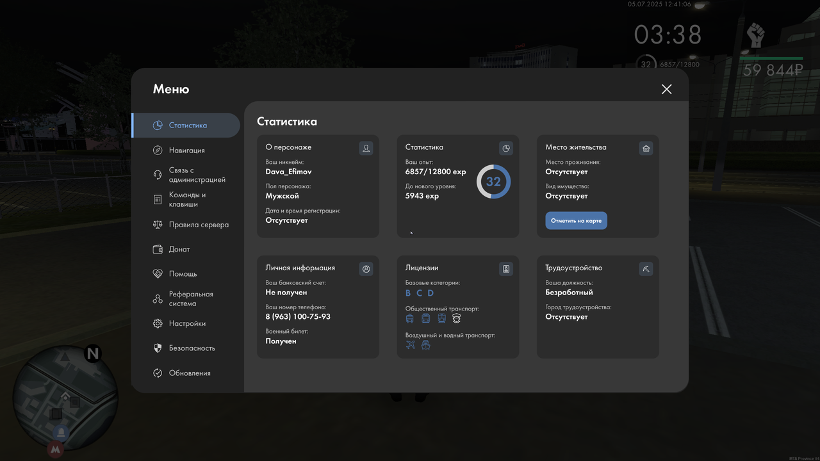Viewport: 820px width, 461px height.
Task: Click the pickaxe icon on Трудоустройство card
Action: [x=646, y=269]
